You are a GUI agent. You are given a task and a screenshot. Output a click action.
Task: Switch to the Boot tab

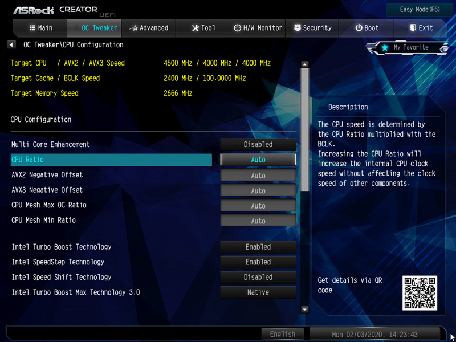[x=367, y=28]
